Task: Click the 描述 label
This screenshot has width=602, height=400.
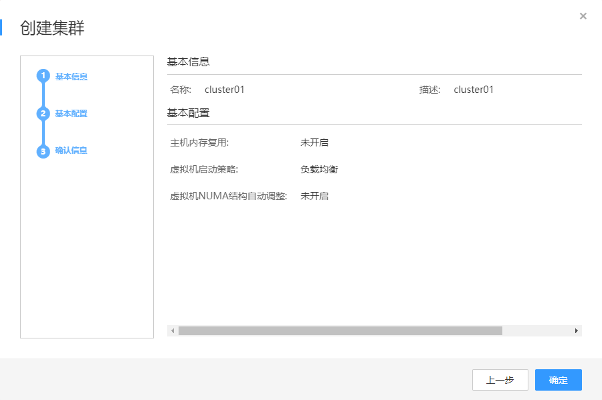Action: [x=429, y=90]
